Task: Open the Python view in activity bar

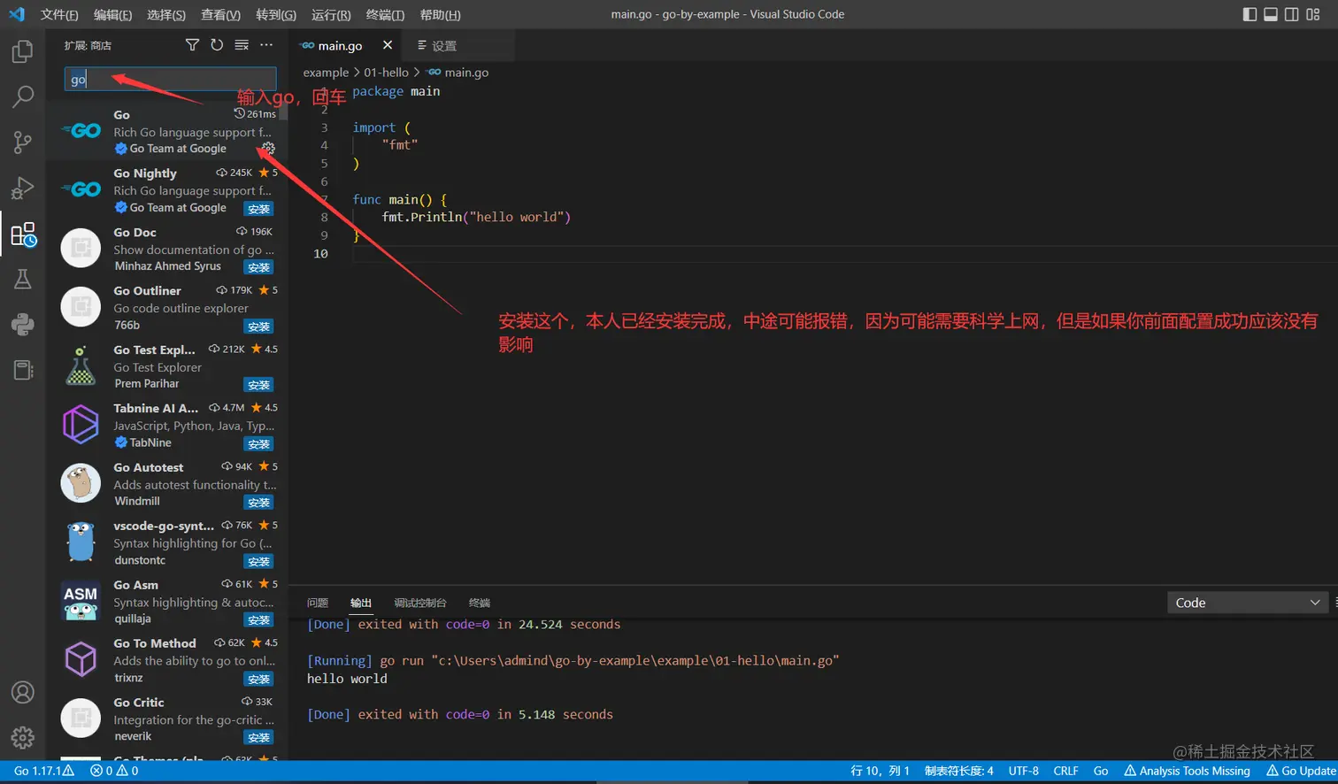Action: 23,324
